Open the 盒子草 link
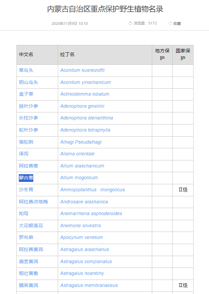Viewport: 209px width, 294px height. click(26, 94)
